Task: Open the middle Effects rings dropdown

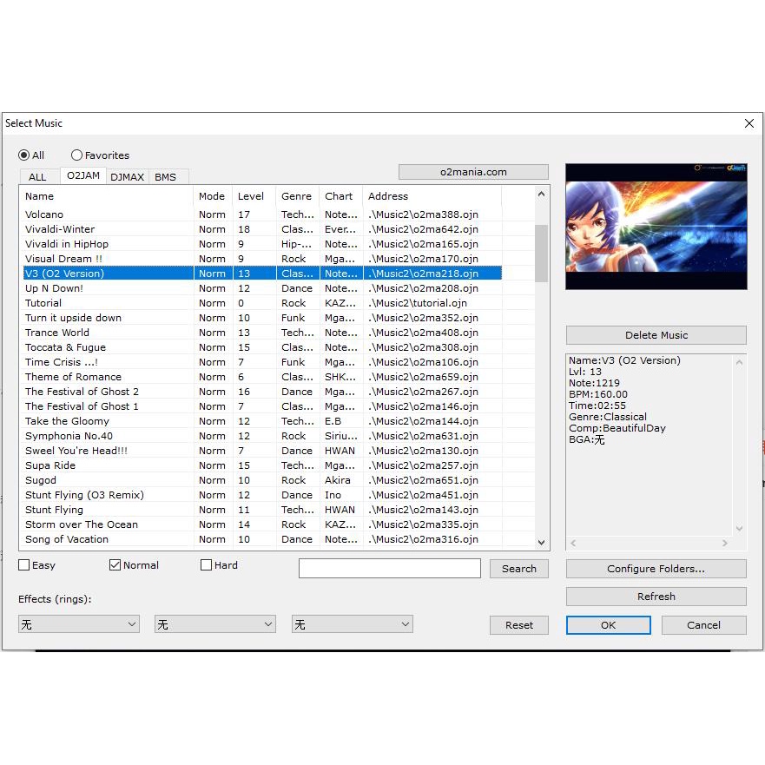Action: click(214, 624)
